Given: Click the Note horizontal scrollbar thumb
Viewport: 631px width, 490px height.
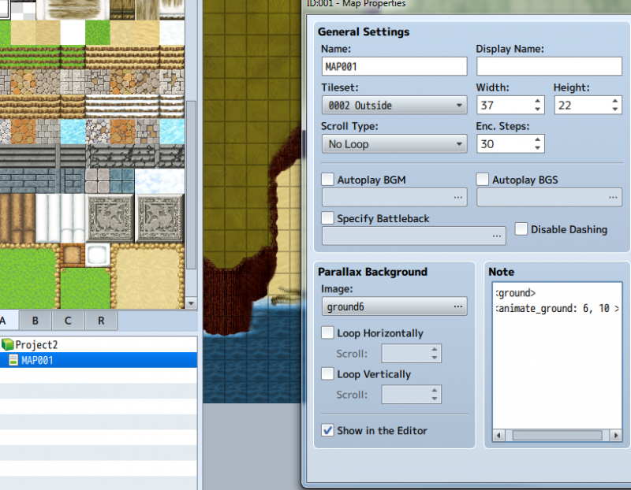Looking at the screenshot, I should pyautogui.click(x=557, y=436).
